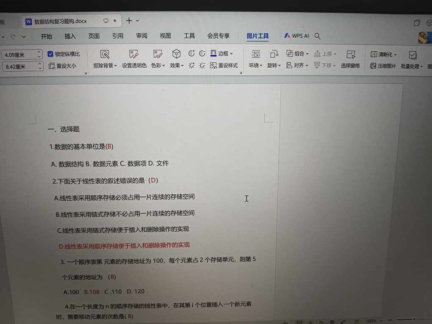The height and width of the screenshot is (324, 432).
Task: Open picture style group dialog launcher
Action: tap(241, 73)
